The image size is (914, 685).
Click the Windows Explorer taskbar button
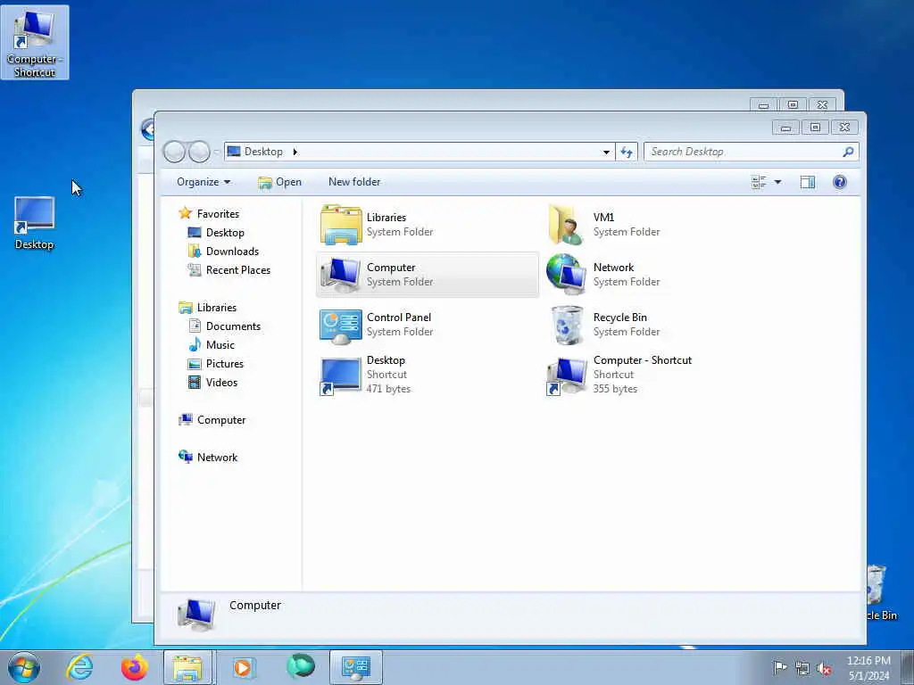188,667
